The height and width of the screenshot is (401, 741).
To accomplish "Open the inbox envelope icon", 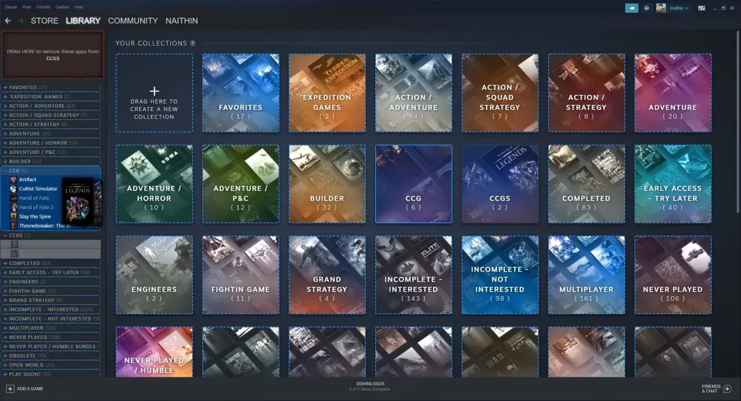I will click(x=646, y=8).
